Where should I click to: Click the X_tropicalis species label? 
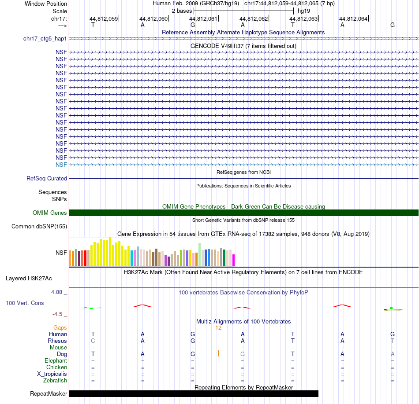[52, 374]
